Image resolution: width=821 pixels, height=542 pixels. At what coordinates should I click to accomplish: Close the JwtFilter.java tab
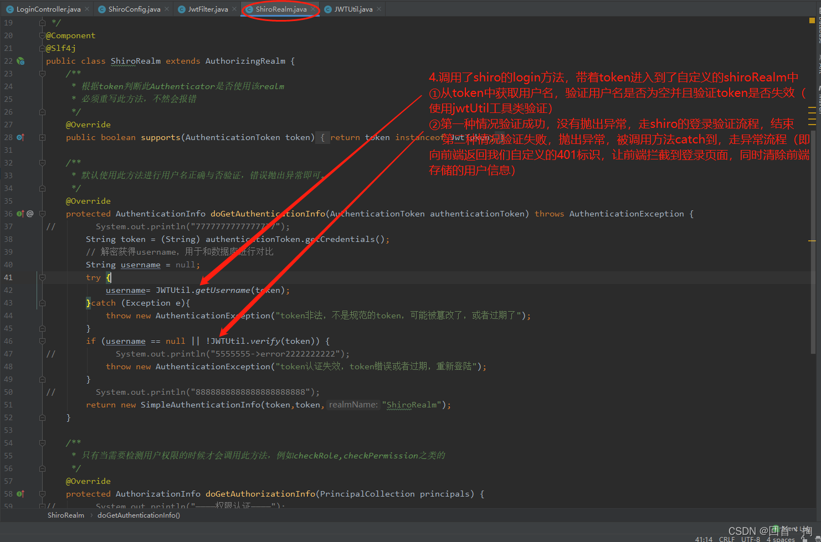[x=234, y=9]
